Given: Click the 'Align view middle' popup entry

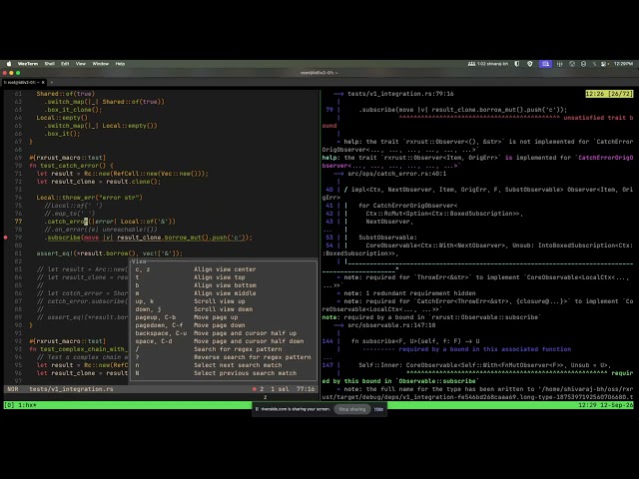Looking at the screenshot, I should click(x=225, y=293).
